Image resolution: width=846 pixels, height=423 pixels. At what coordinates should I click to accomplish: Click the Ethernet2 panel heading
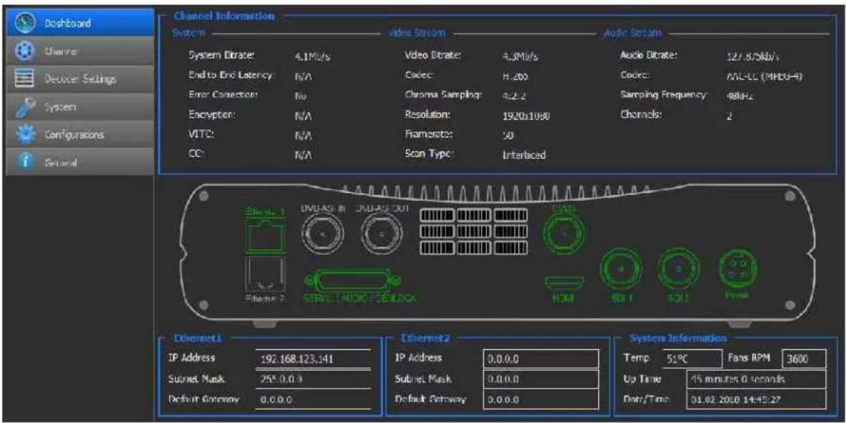tap(426, 338)
